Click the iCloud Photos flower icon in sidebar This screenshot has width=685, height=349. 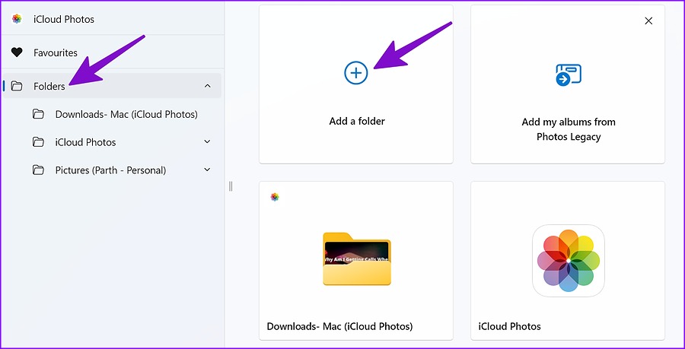pyautogui.click(x=17, y=19)
